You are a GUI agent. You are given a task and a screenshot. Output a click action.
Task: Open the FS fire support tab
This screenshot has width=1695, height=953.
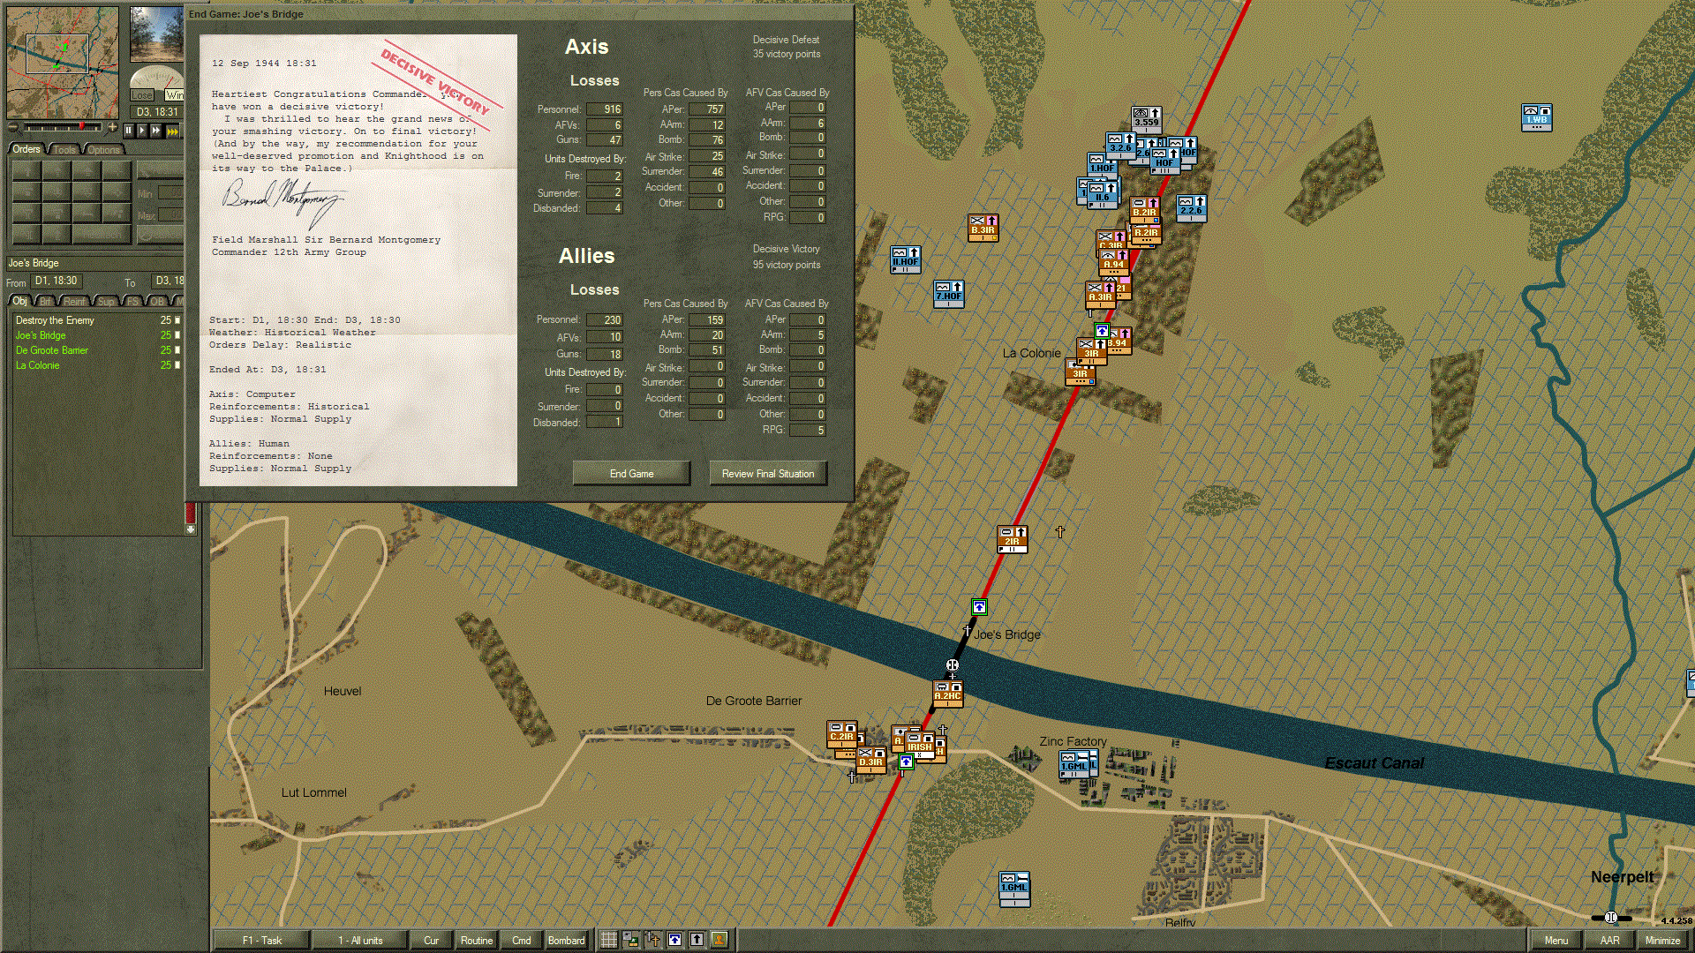point(132,301)
